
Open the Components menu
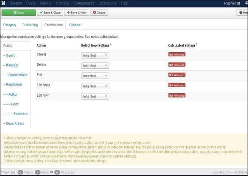tap(83, 3)
